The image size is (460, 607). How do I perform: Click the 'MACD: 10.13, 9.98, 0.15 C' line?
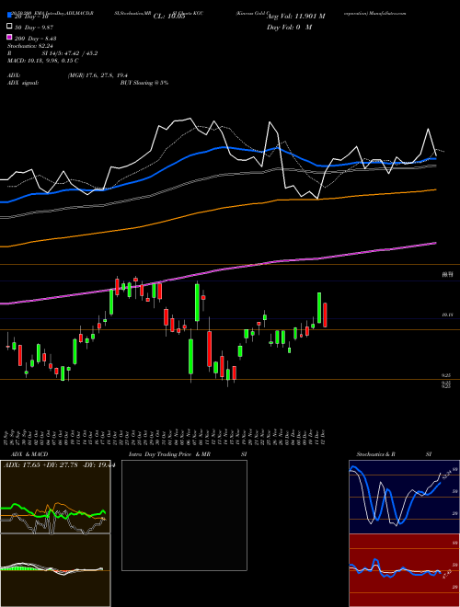pos(43,61)
